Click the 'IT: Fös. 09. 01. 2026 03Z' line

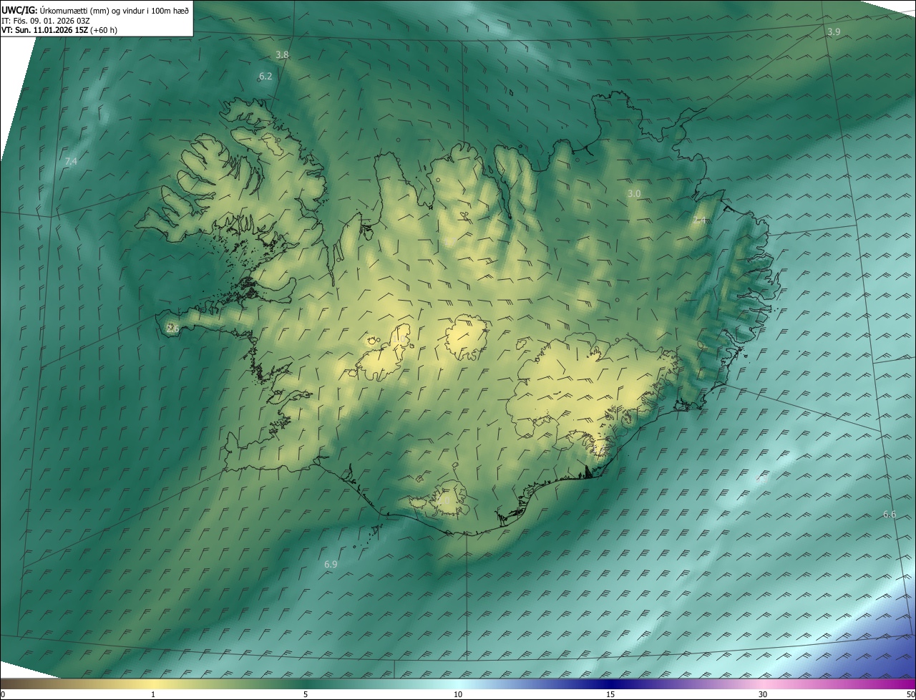click(45, 21)
